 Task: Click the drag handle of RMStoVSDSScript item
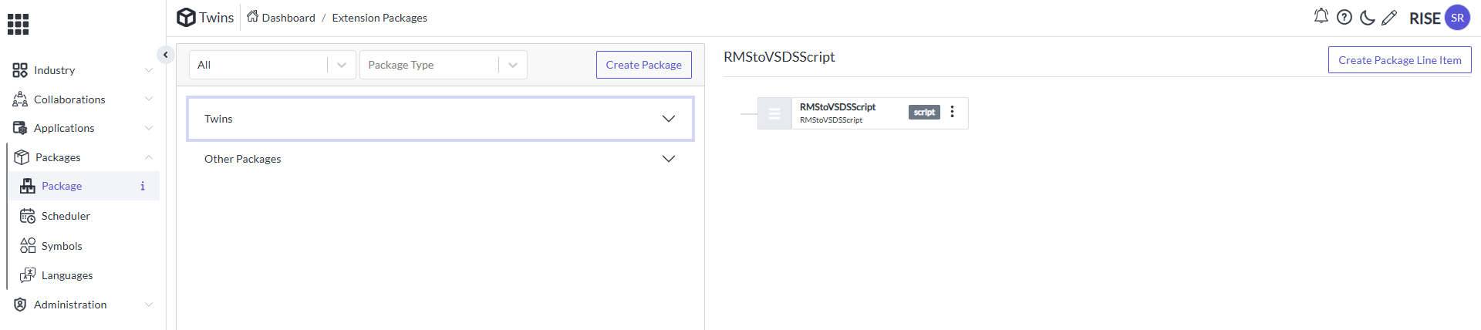click(x=774, y=113)
